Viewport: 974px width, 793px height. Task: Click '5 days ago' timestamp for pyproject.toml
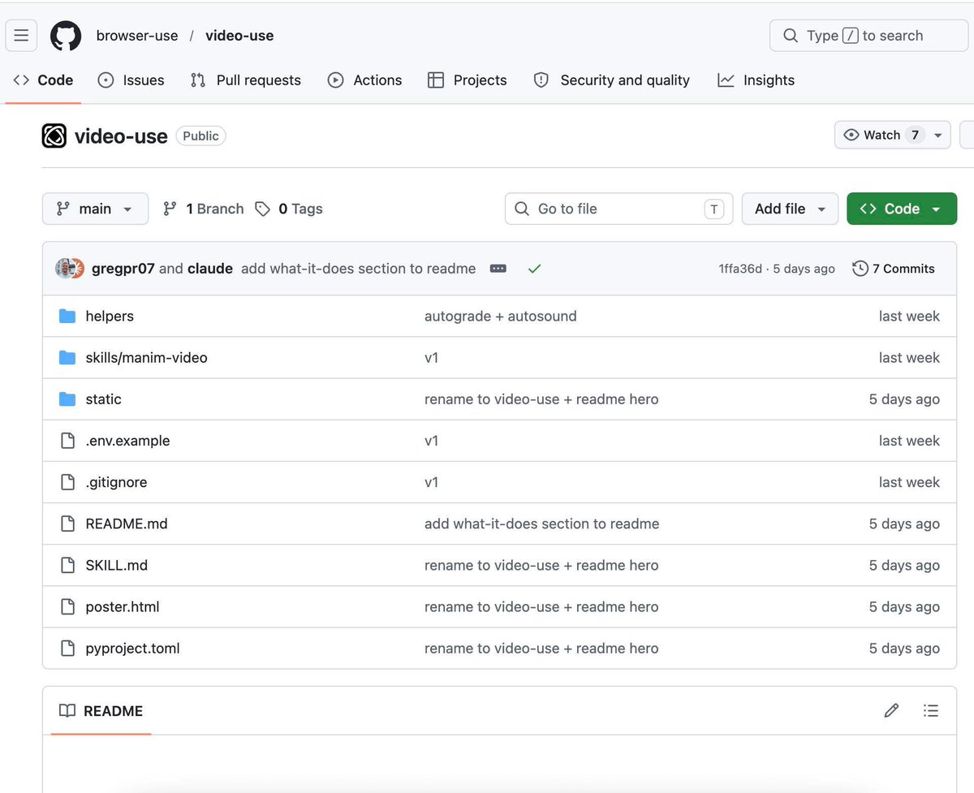(x=904, y=649)
